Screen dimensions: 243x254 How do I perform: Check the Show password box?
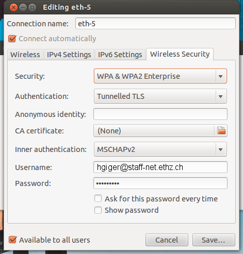click(x=98, y=210)
